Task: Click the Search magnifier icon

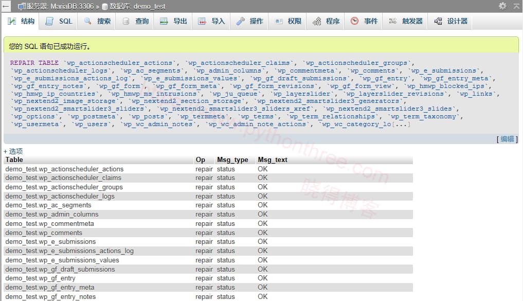Action: 88,21
